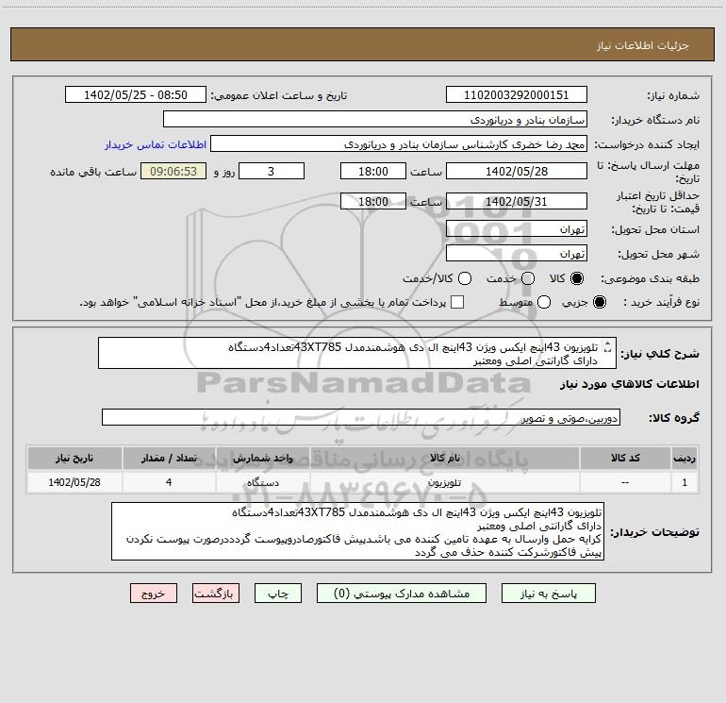Image resolution: width=726 pixels, height=703 pixels.
Task: Click the خروج exit button
Action: click(x=154, y=594)
